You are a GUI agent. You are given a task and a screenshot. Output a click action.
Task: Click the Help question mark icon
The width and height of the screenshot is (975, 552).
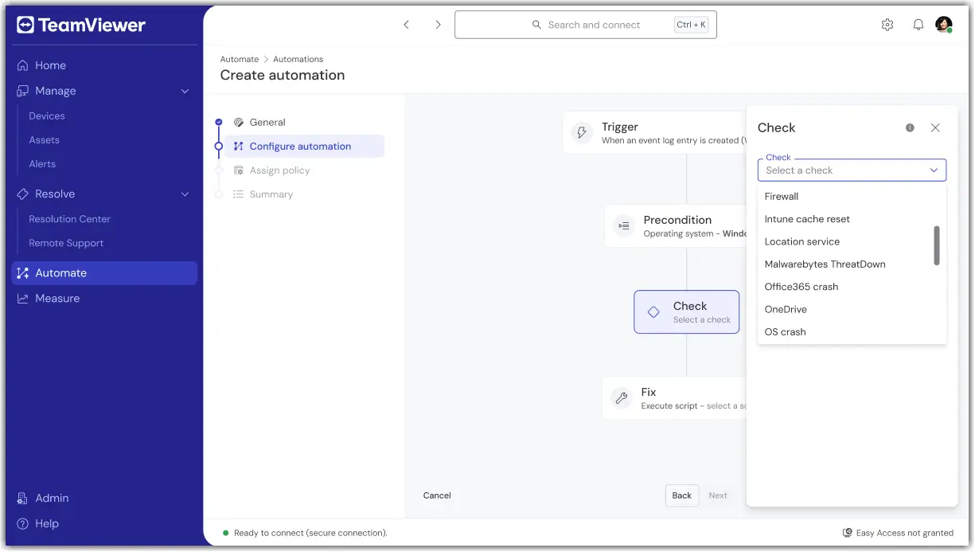(23, 523)
